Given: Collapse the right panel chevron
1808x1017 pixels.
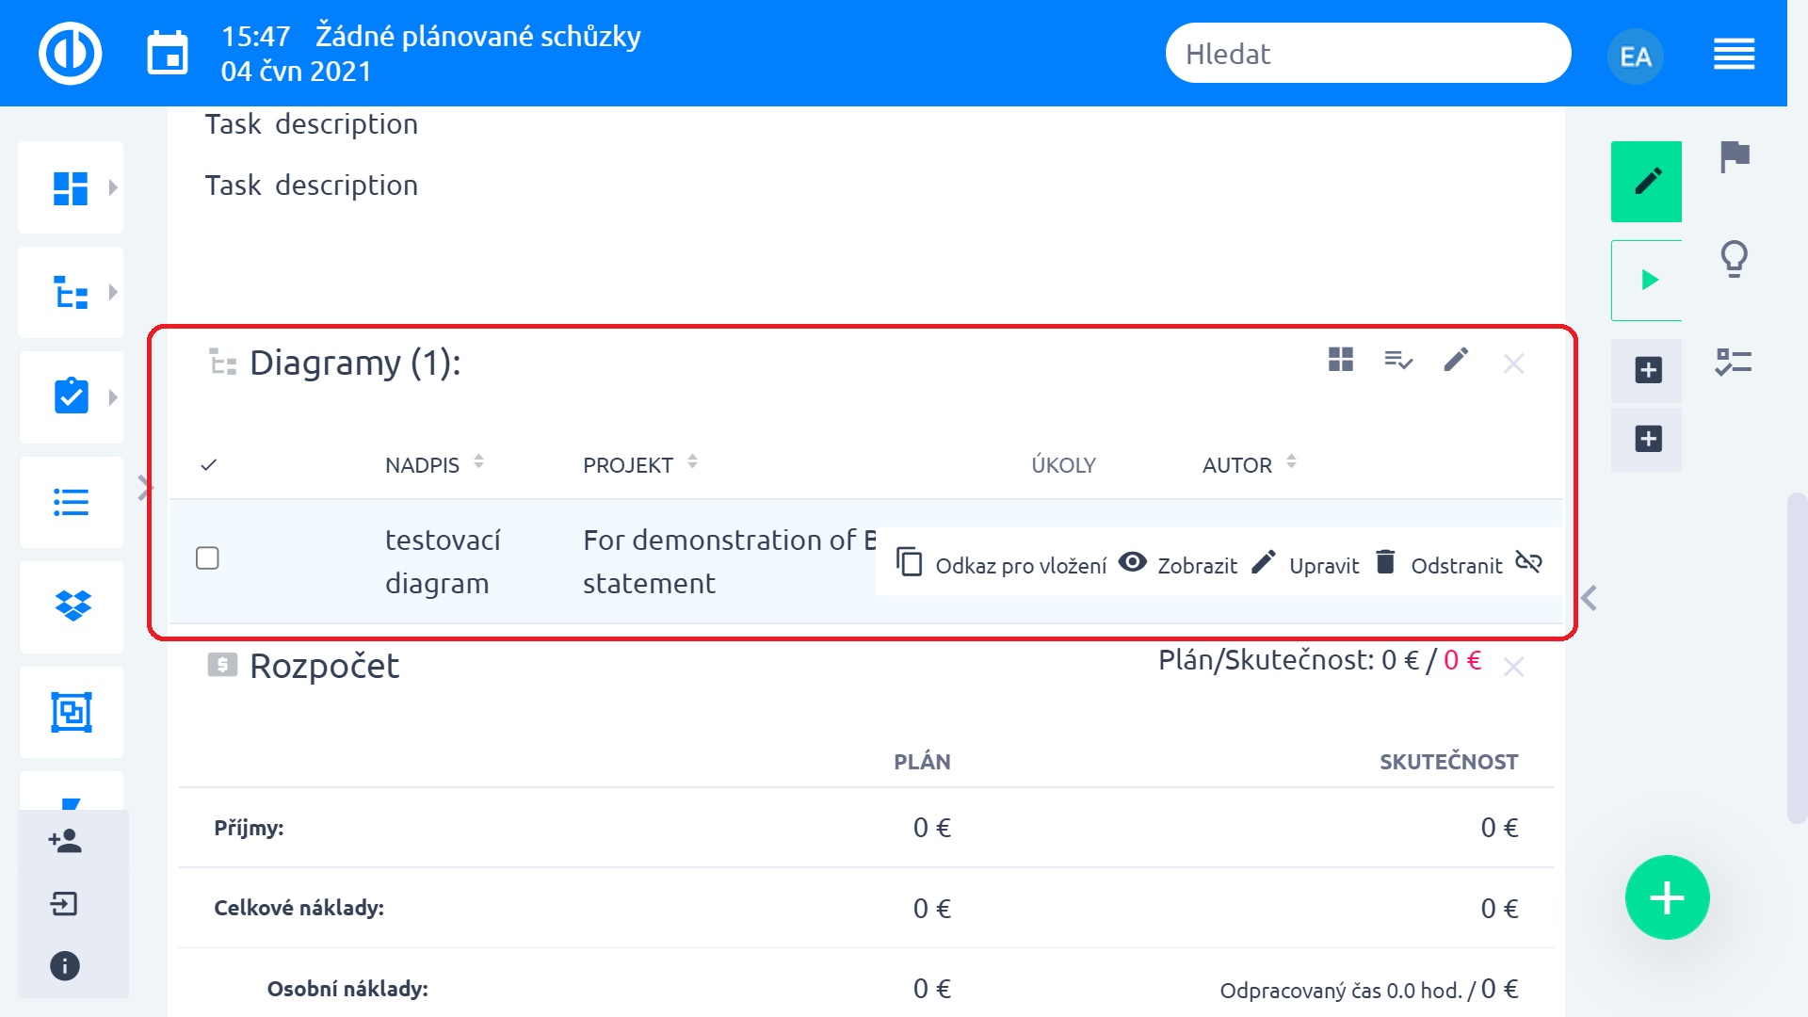Looking at the screenshot, I should [x=1590, y=598].
